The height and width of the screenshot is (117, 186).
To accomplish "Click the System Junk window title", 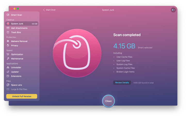I will [108, 10].
